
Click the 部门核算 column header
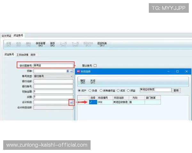[x=153, y=98]
